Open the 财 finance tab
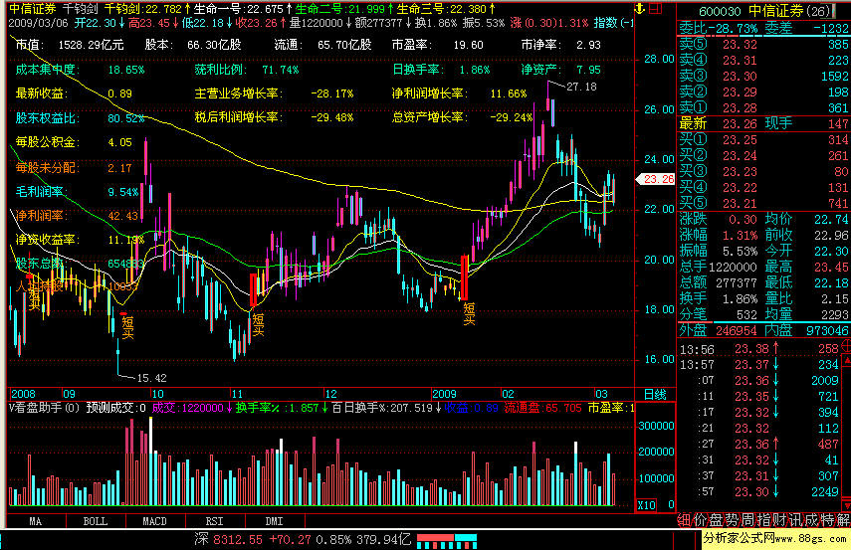The image size is (851, 550). (x=778, y=520)
